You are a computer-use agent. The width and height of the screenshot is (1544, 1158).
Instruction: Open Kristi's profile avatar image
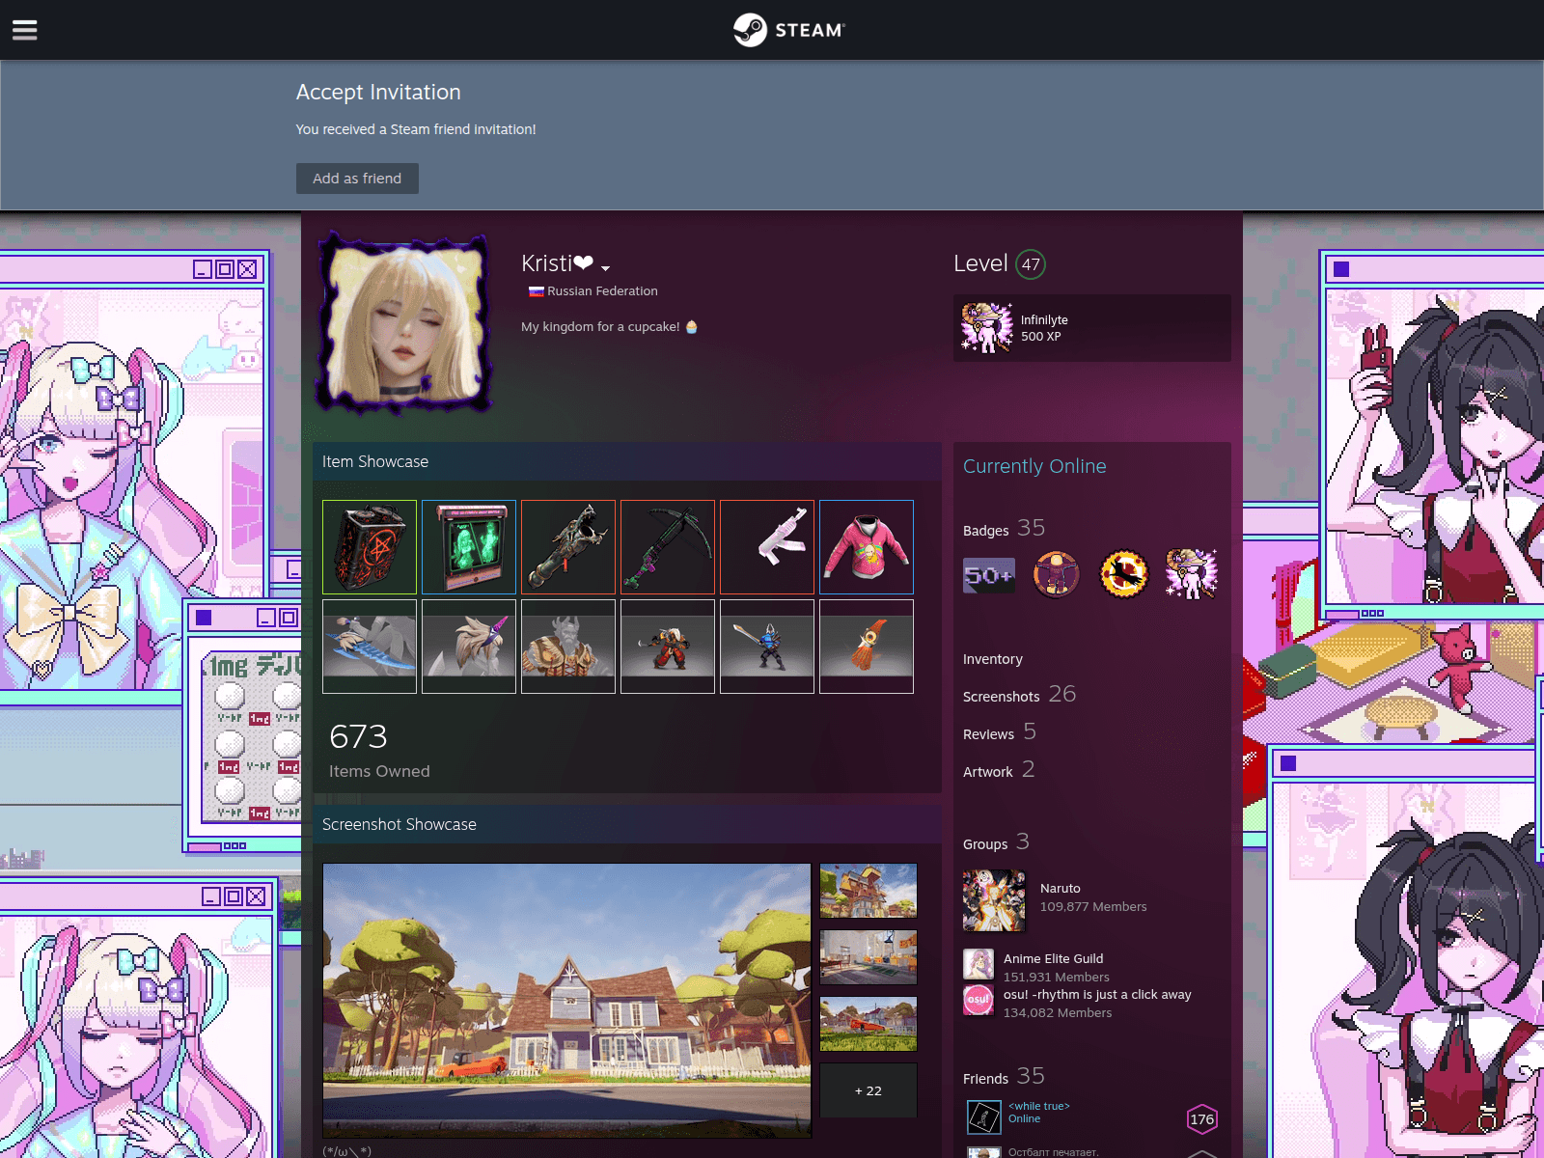pyautogui.click(x=405, y=324)
